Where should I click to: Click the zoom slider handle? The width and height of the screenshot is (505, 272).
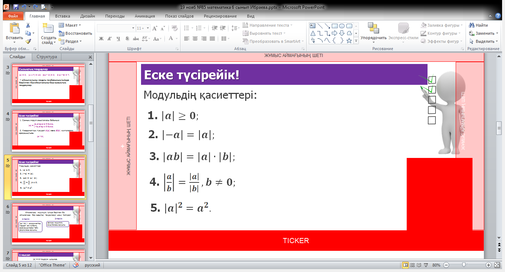(464, 265)
